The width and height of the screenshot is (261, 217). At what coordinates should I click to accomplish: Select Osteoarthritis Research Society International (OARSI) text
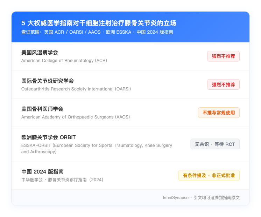point(76,89)
